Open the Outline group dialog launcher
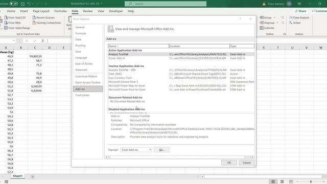The image size is (327, 184). pyautogui.click(x=285, y=34)
